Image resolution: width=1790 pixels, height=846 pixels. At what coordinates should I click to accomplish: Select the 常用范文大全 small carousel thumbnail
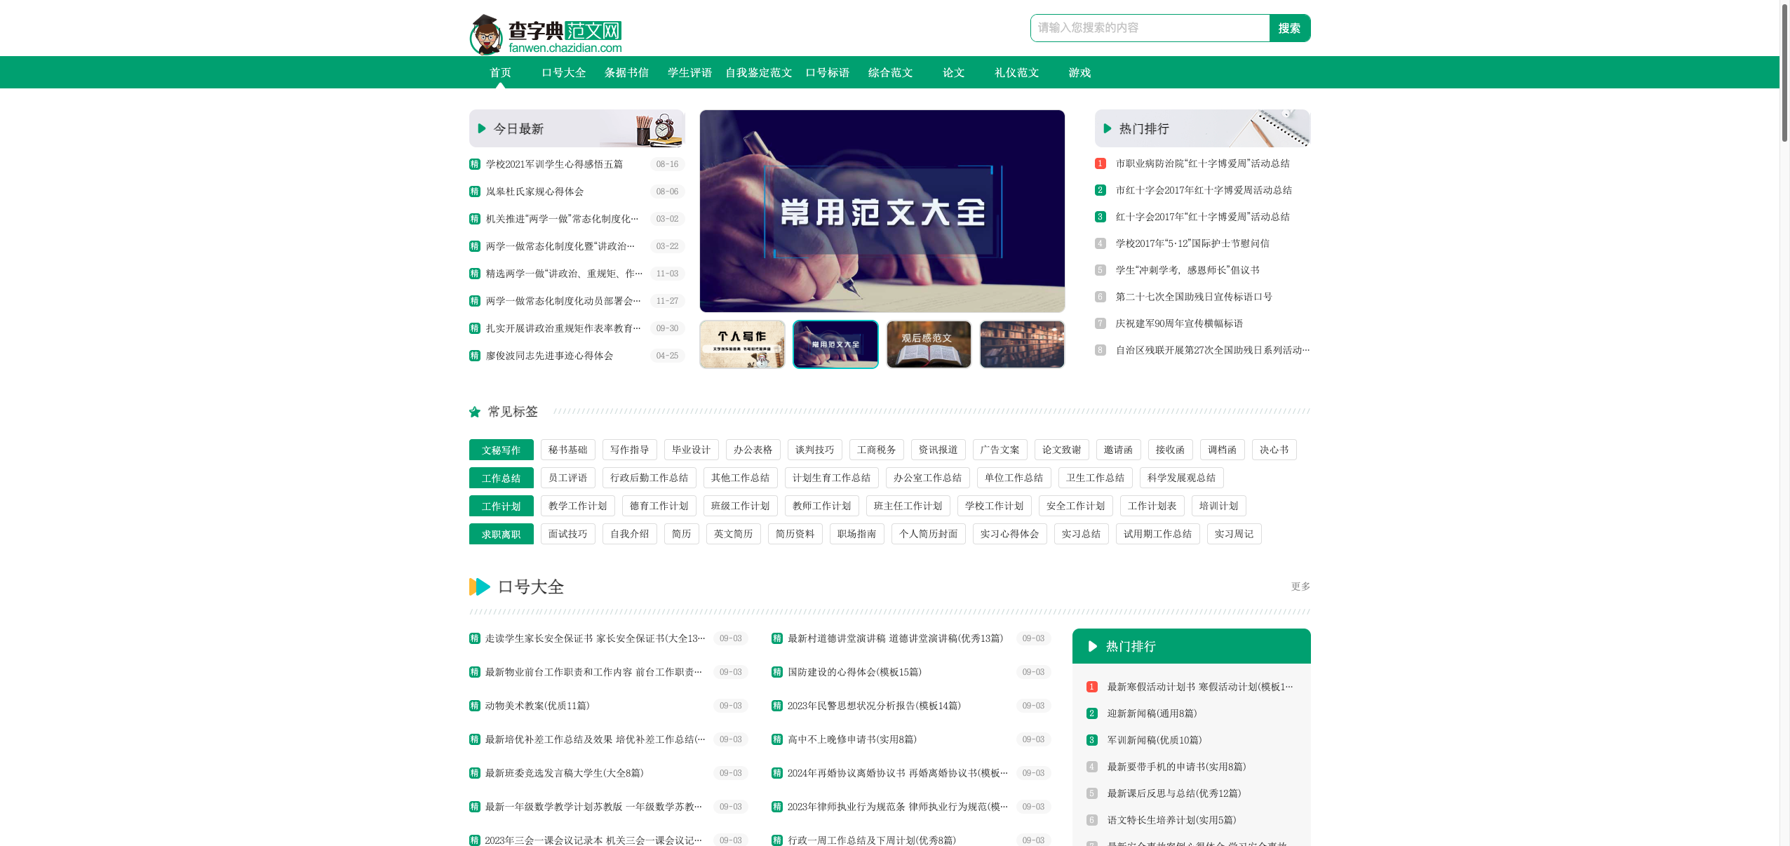coord(835,344)
